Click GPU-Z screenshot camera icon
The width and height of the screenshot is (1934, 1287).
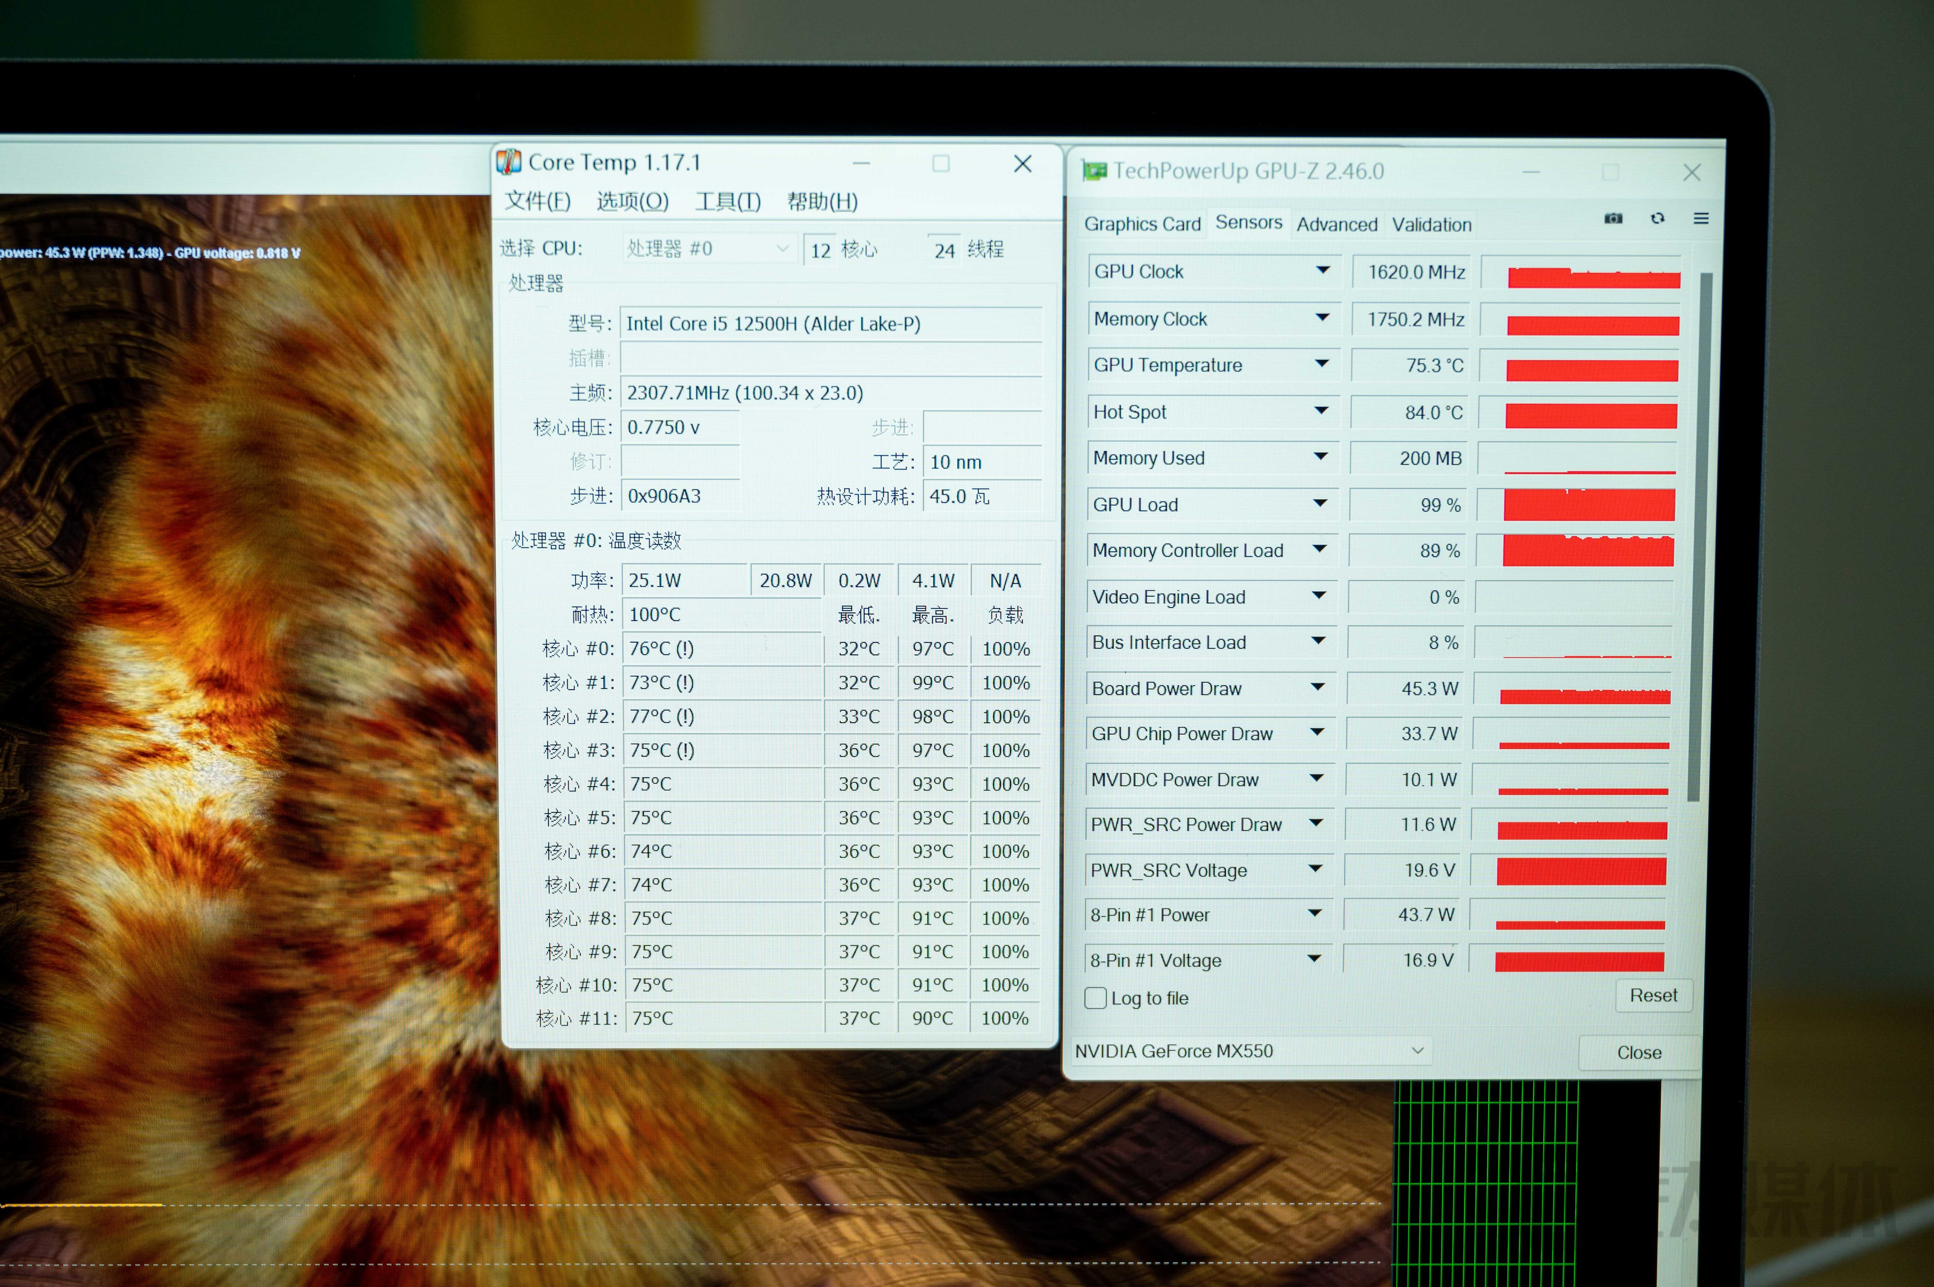(1613, 218)
